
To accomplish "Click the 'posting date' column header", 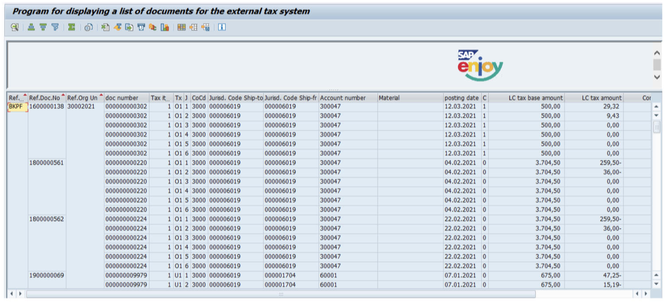I will click(461, 98).
